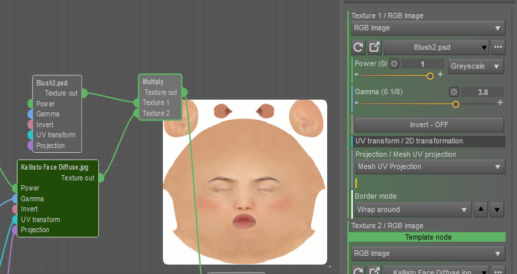This screenshot has width=517, height=274.
Task: Click Texture out pin on Blush2.psd node
Action: tap(84, 93)
